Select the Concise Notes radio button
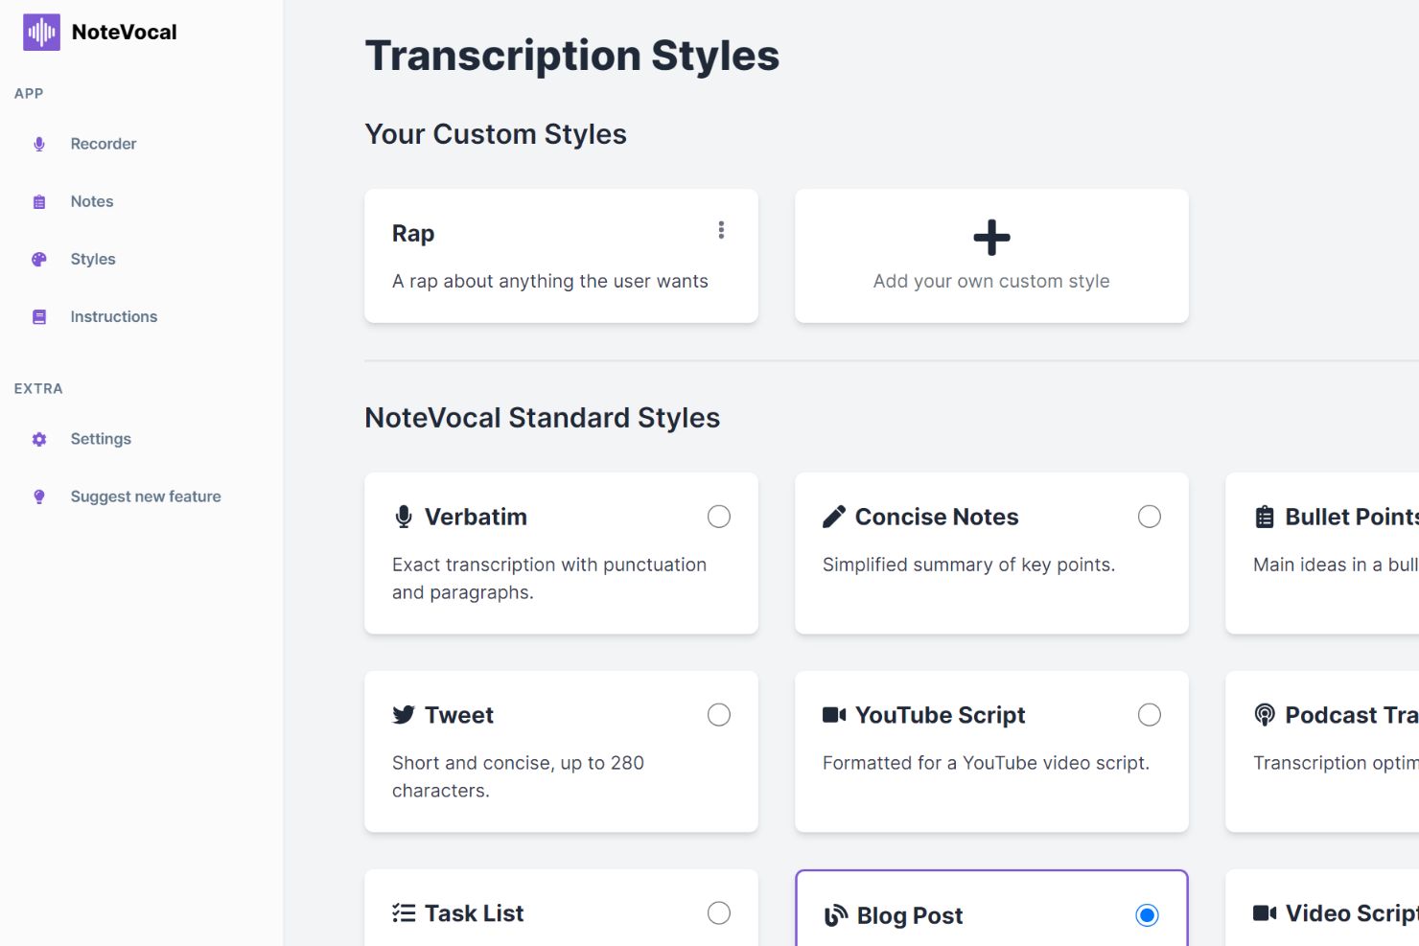This screenshot has height=946, width=1419. 1149,517
